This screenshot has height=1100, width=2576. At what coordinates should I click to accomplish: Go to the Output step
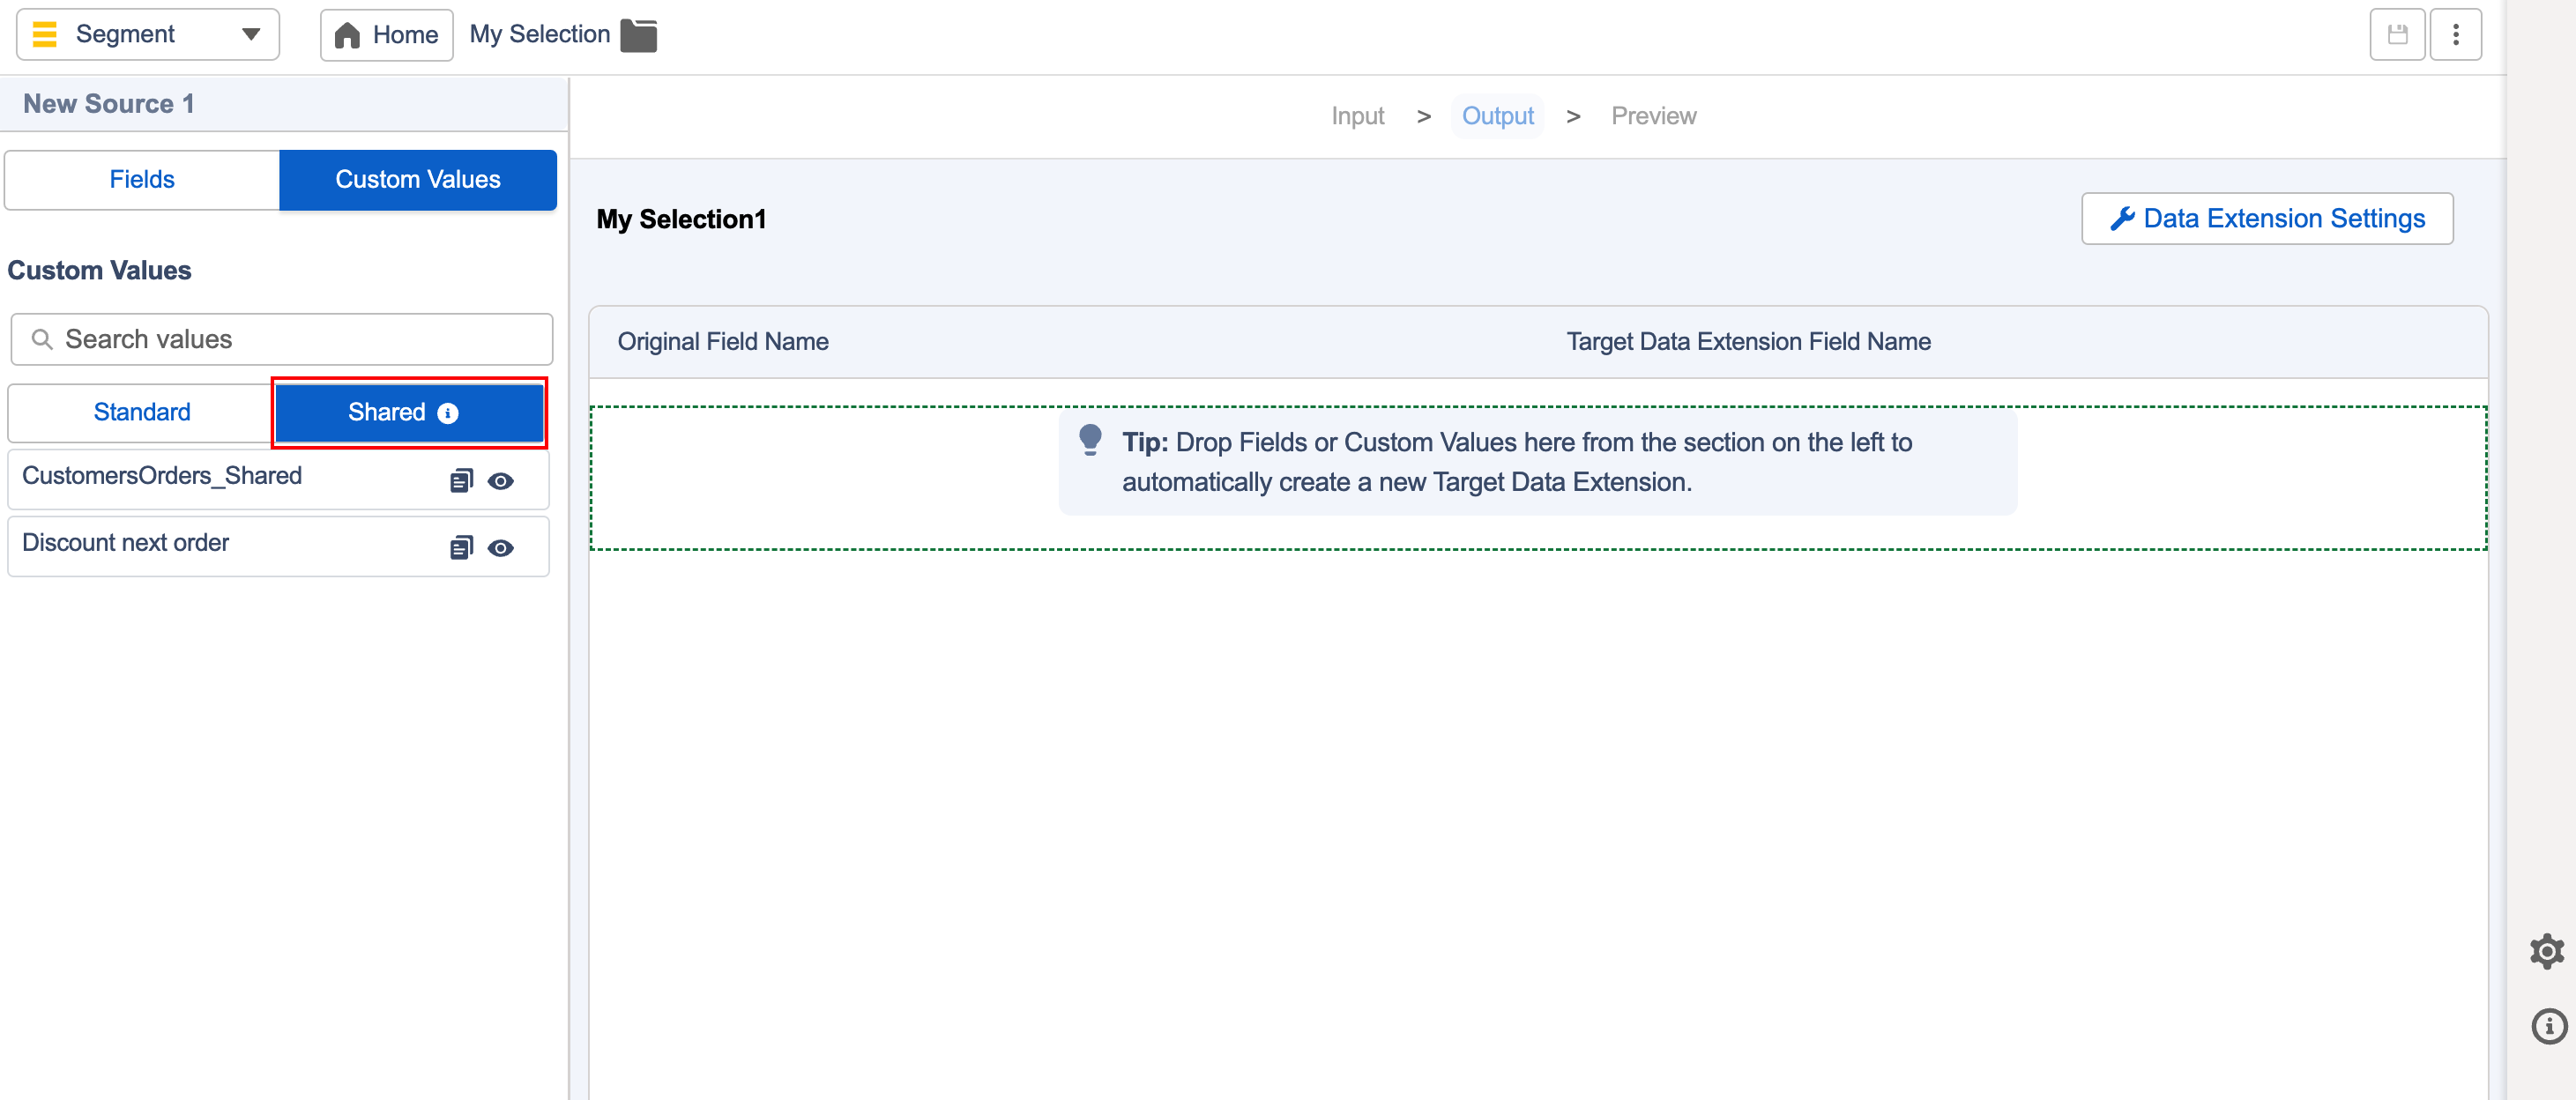tap(1497, 116)
